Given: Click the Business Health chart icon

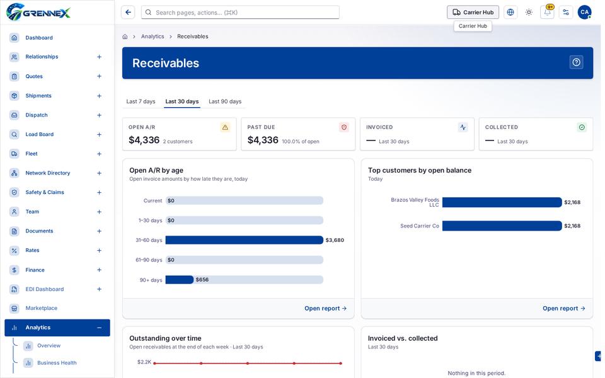Looking at the screenshot, I should click(x=28, y=363).
